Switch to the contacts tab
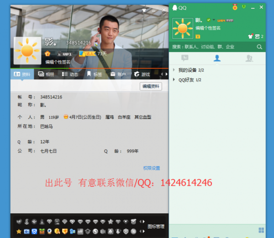This screenshot has width=274, height=238. pyautogui.click(x=217, y=58)
